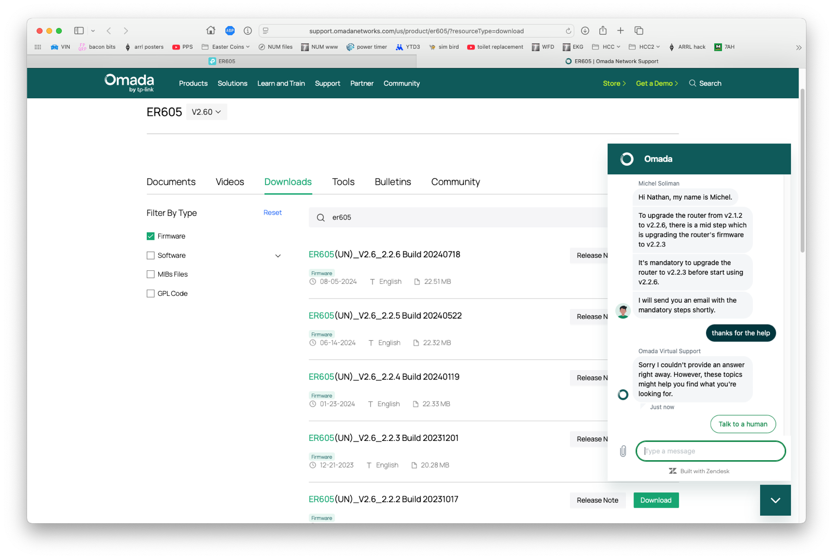Screen dimensions: 833x559
Task: Tick the GPL Code checkbox
Action: click(x=150, y=293)
